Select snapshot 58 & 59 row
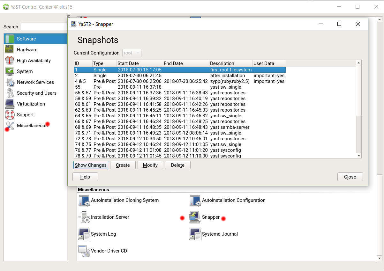The width and height of the screenshot is (384, 271). 180,99
